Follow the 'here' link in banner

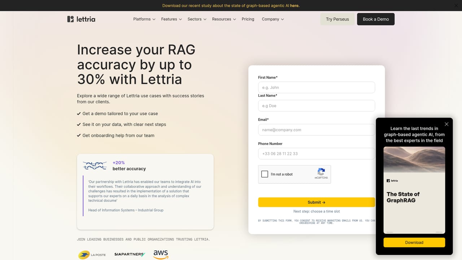tap(294, 5)
